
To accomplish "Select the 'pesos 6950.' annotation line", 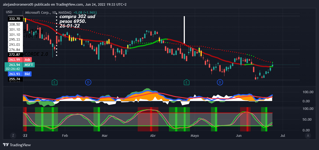I will pyautogui.click(x=72, y=21).
